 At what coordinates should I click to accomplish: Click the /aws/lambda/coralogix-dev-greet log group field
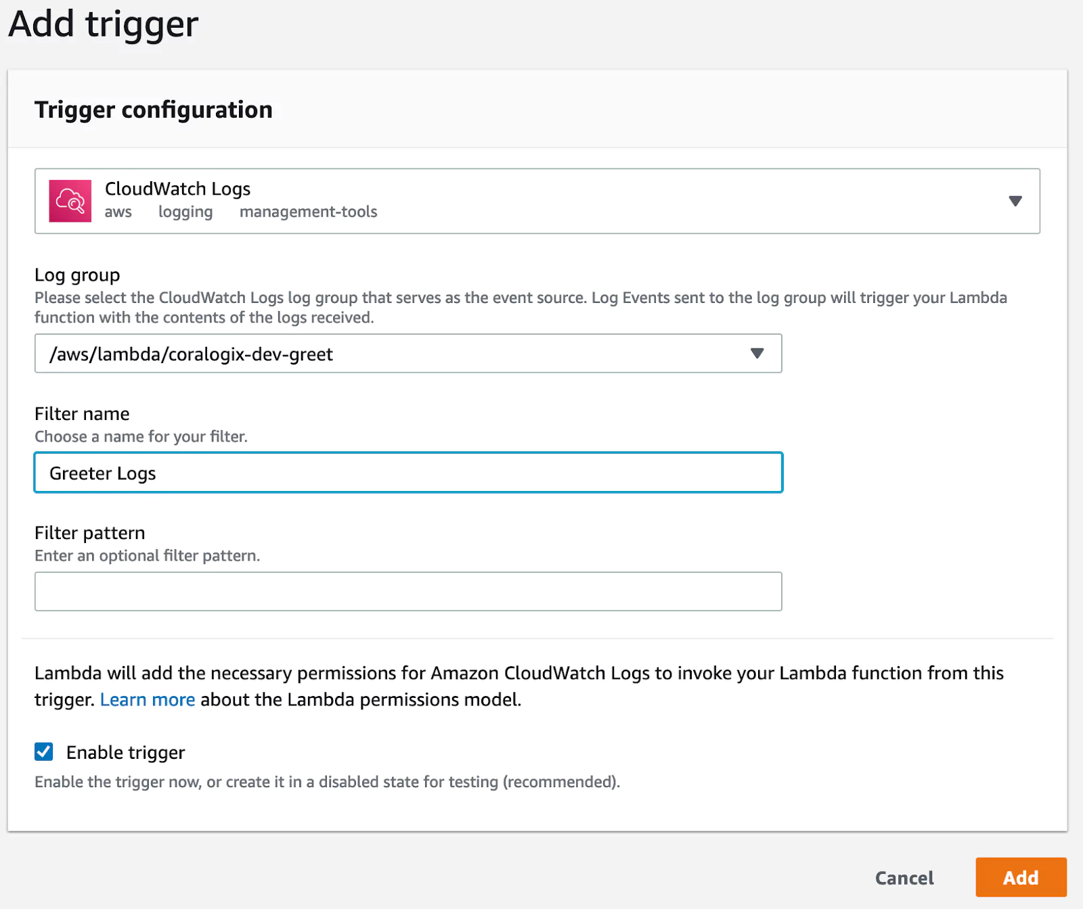(x=408, y=353)
